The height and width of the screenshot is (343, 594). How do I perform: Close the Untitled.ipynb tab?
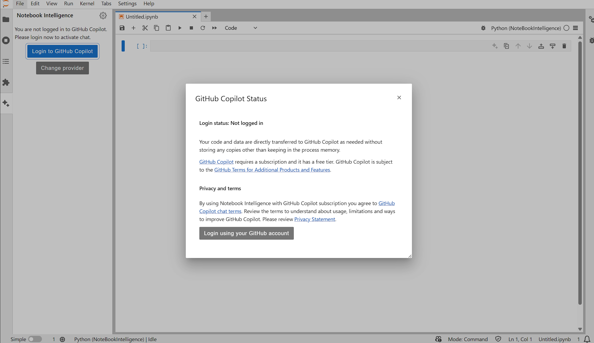pyautogui.click(x=195, y=17)
